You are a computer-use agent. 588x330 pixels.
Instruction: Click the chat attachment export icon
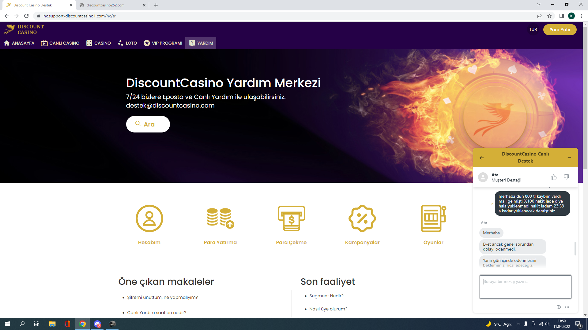(559, 307)
